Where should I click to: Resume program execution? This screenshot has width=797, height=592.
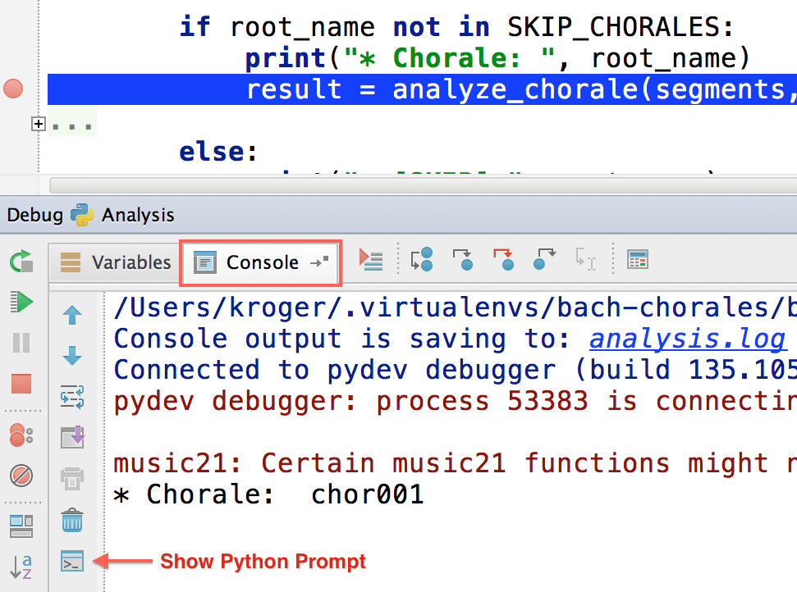(x=21, y=302)
